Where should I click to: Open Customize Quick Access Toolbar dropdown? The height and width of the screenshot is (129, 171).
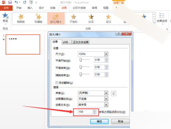pos(36,2)
